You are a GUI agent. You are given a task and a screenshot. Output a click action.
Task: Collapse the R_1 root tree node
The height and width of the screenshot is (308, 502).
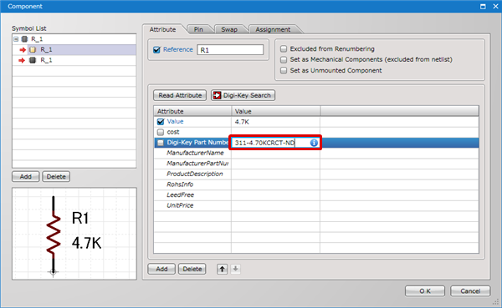click(x=16, y=39)
